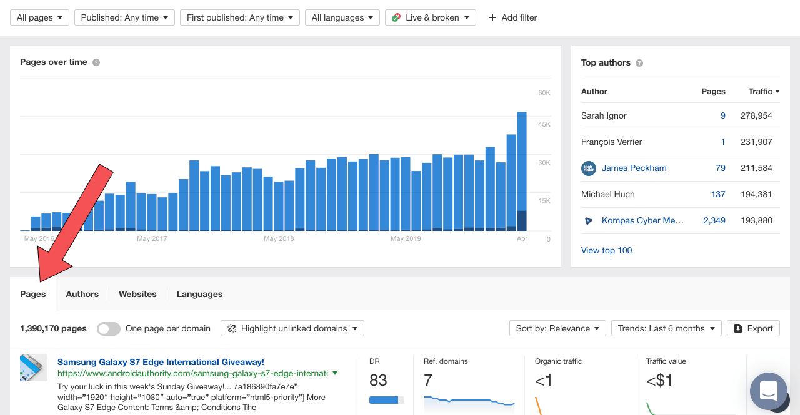This screenshot has width=800, height=415.
Task: Click the Samsung Galaxy S7 Edge article thumbnail
Action: [x=34, y=368]
